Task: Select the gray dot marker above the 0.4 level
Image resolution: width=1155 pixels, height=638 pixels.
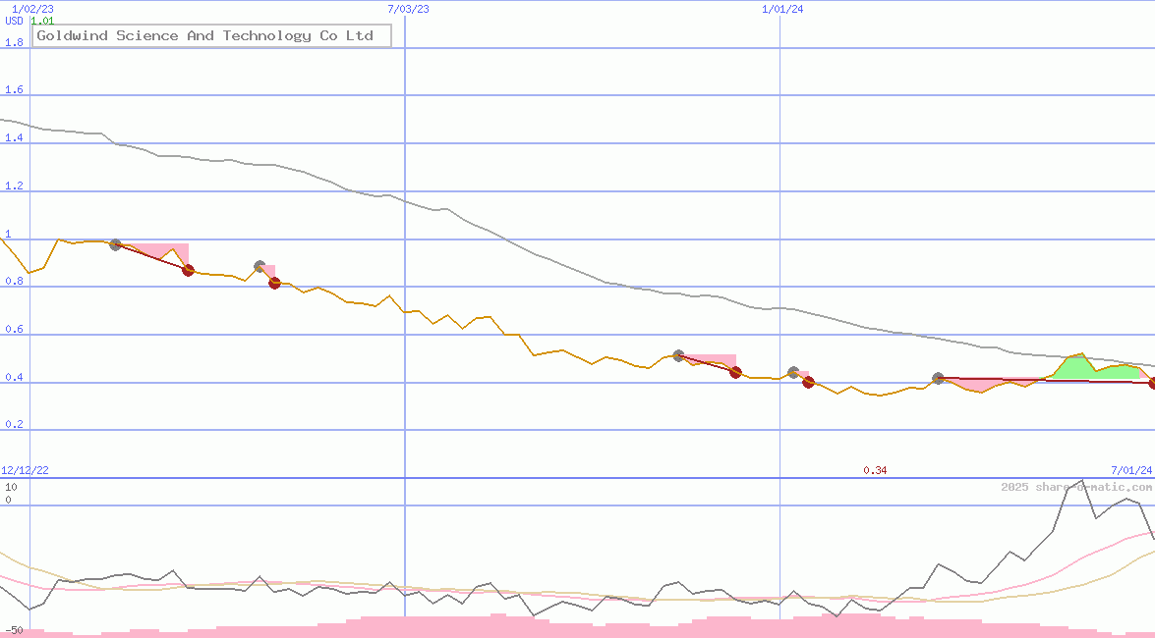Action: coord(937,378)
